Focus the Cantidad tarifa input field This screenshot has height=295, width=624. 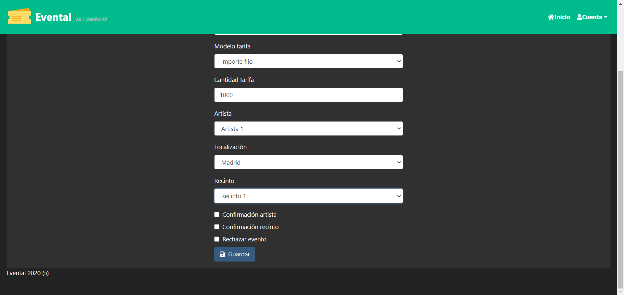click(308, 95)
